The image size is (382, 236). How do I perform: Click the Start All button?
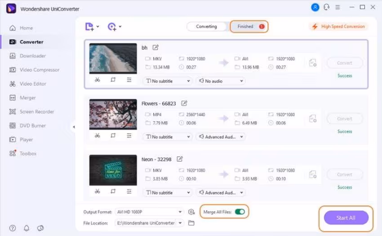[x=346, y=218]
